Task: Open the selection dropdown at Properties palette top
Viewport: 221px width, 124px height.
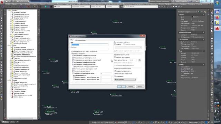Action: pos(187,12)
